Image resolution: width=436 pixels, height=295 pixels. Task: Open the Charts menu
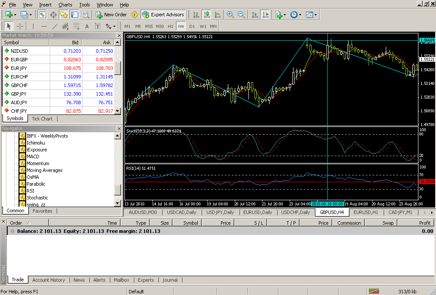[65, 5]
